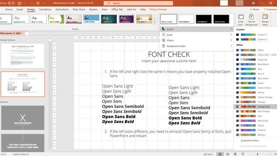Viewport: 277px width, 156px height.
Task: Click the Comments button
Action: pyautogui.click(x=270, y=10)
